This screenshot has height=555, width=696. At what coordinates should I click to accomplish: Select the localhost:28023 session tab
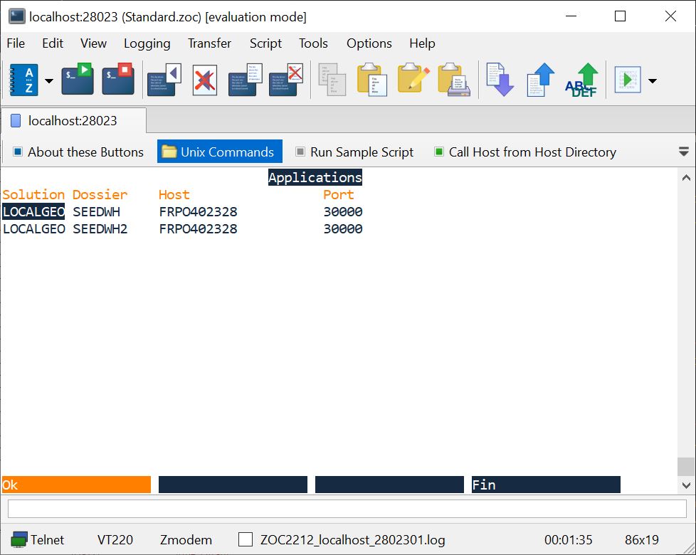[x=71, y=120]
